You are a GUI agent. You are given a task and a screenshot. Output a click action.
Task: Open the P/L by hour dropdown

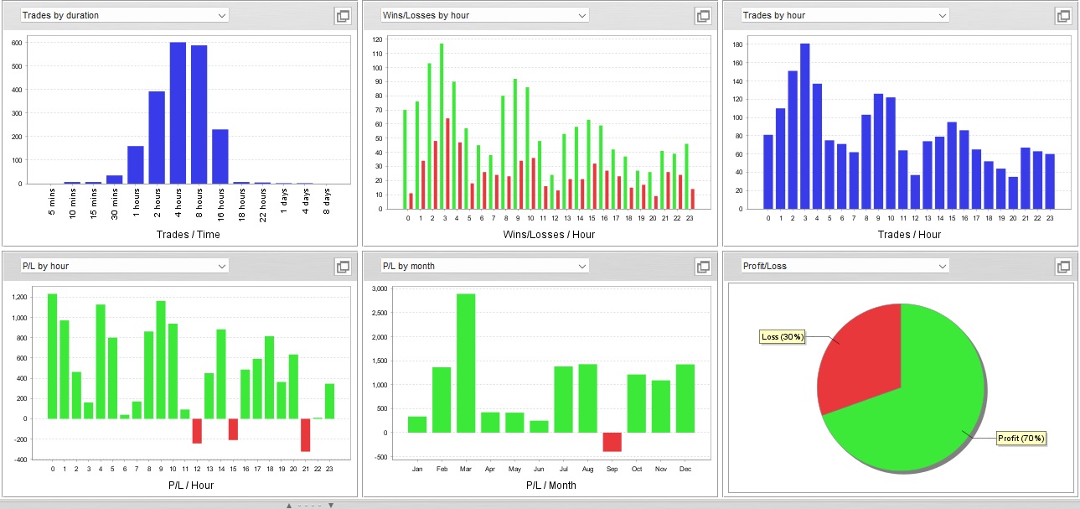point(124,266)
